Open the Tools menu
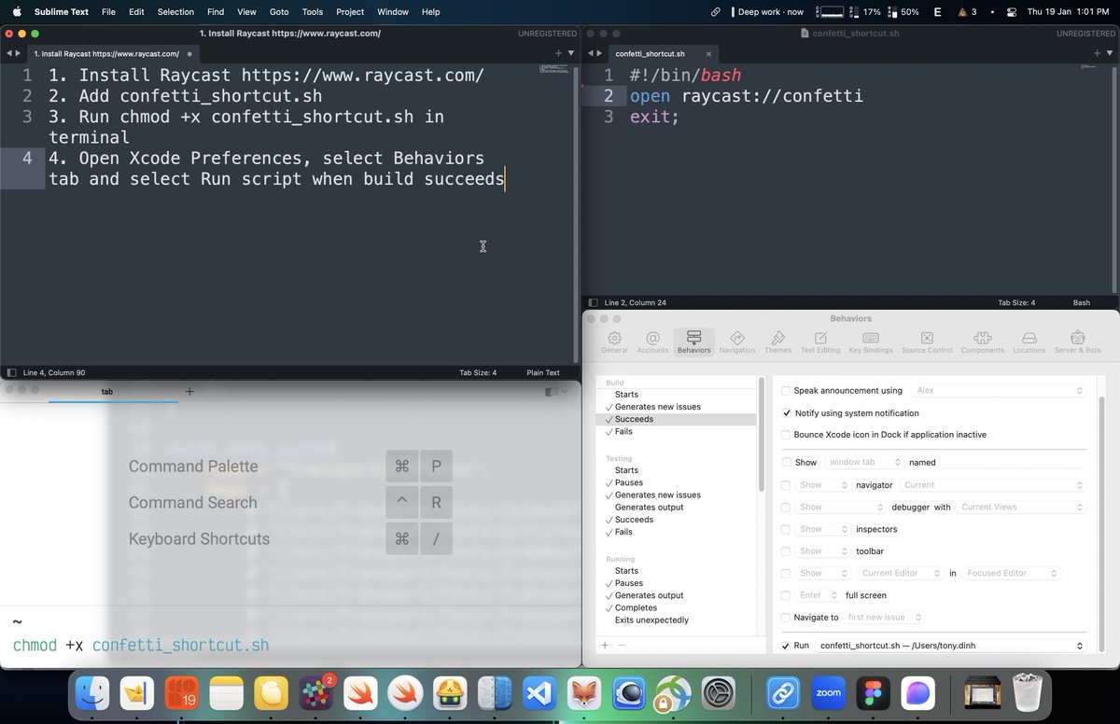The image size is (1120, 724). 313,12
